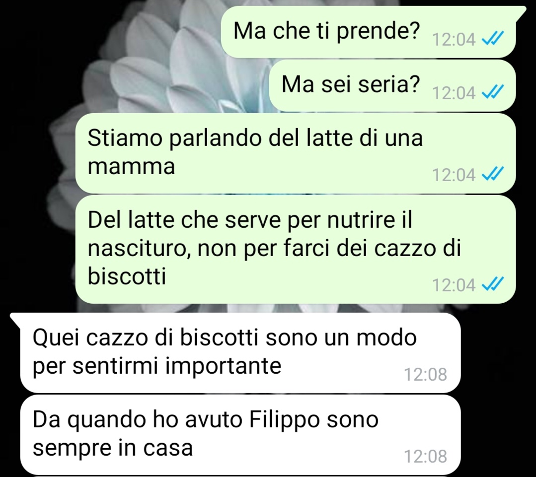The width and height of the screenshot is (536, 477).
Task: Select the "Da quando ho avuto Filippo" message
Action: pos(240,434)
